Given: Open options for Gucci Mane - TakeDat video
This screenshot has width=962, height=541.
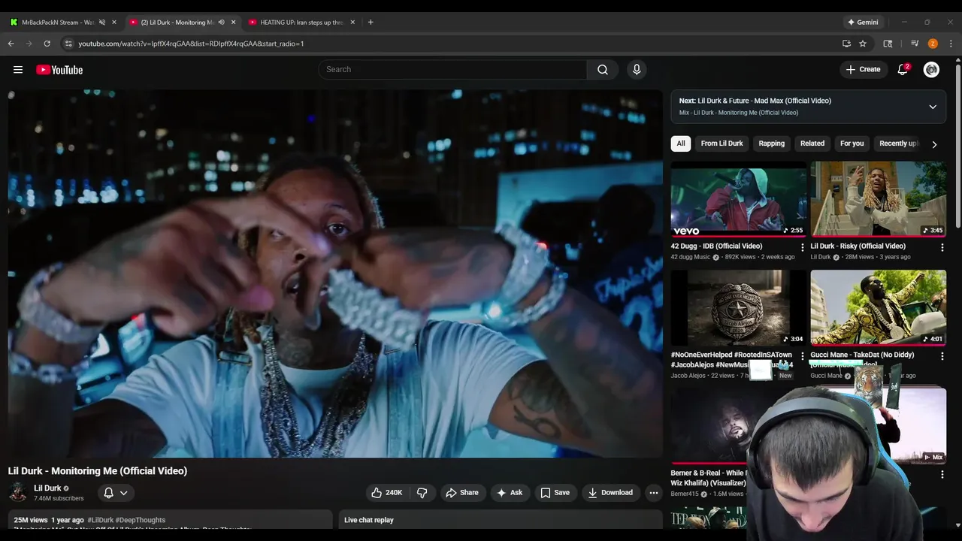Looking at the screenshot, I should [942, 355].
